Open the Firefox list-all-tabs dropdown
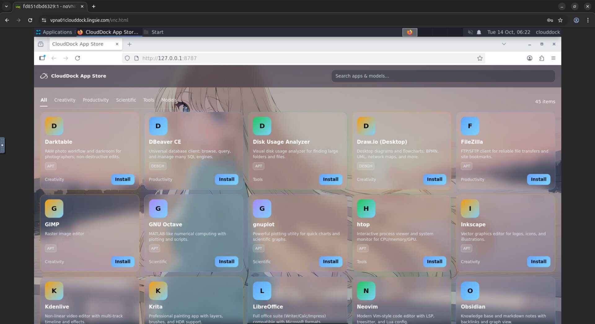This screenshot has width=595, height=324. pyautogui.click(x=504, y=44)
